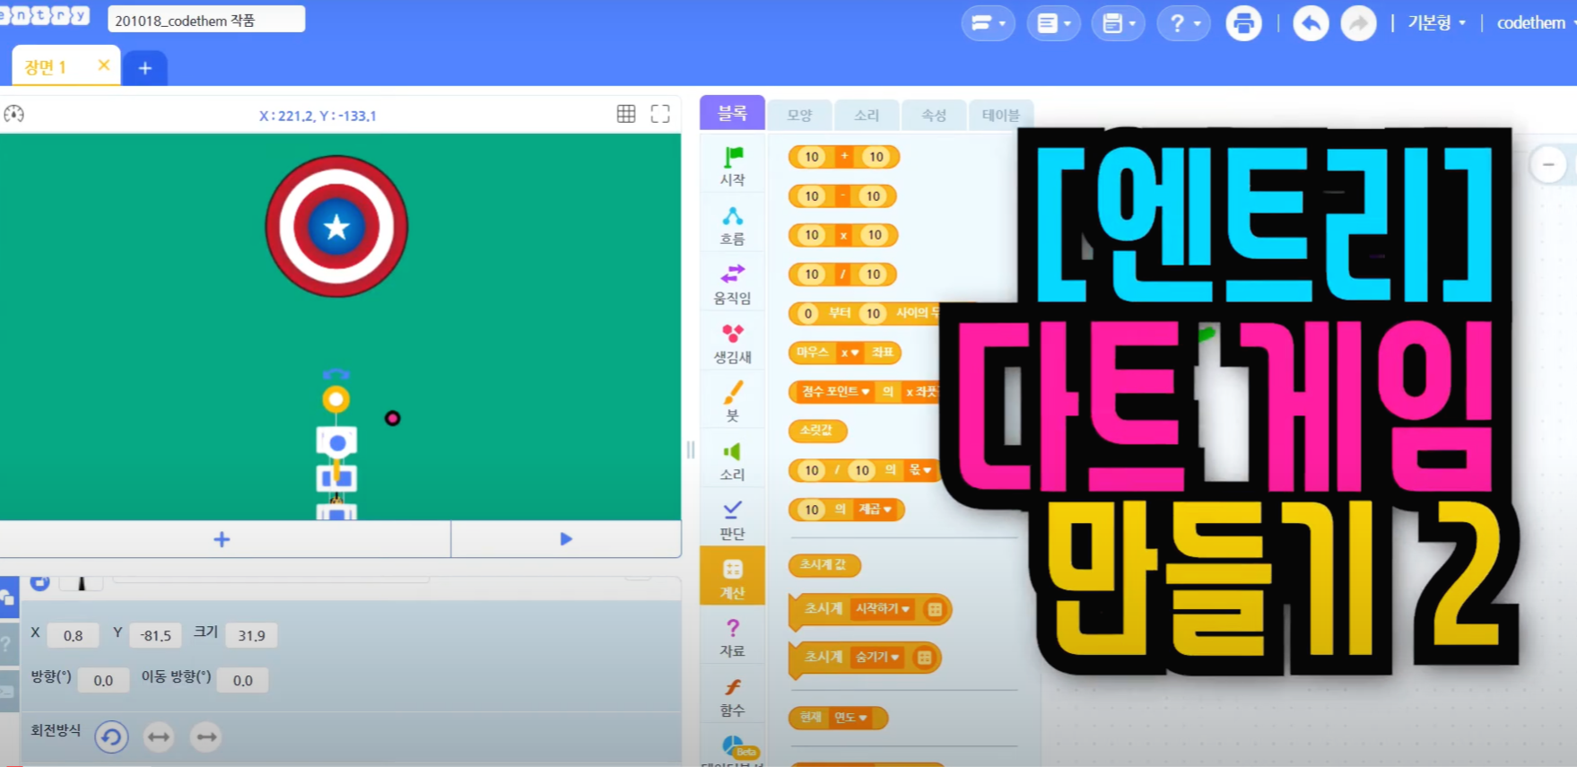Edit the object 크기 size field
This screenshot has height=767, width=1577.
click(251, 636)
